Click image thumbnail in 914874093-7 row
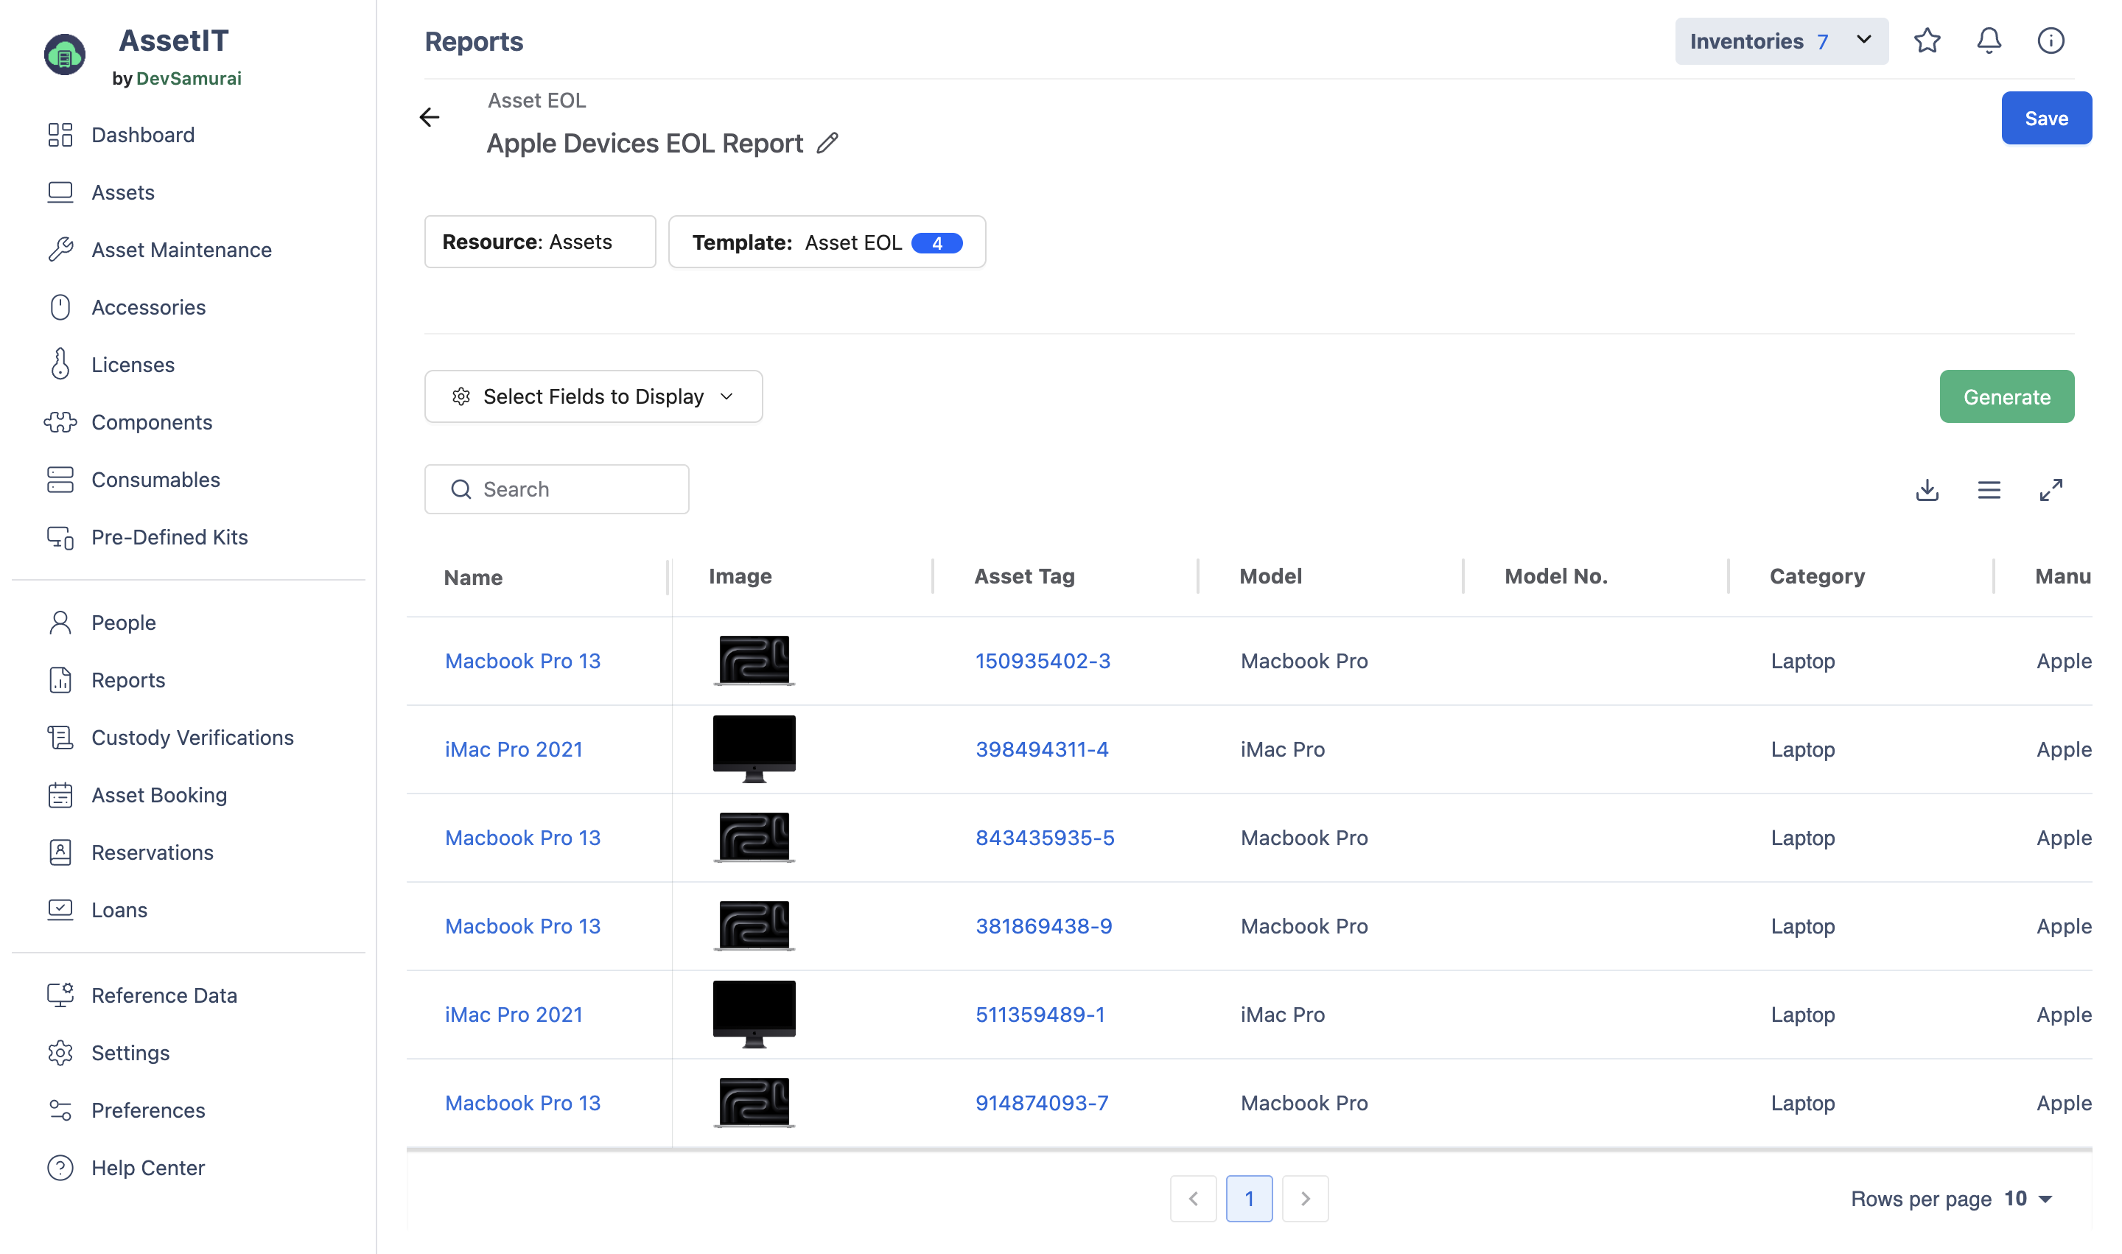The image size is (2122, 1254). coord(754,1102)
